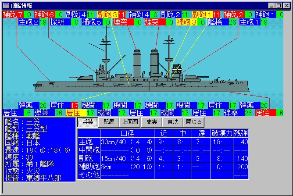Open the 史実 history information
This screenshot has height=196, width=293.
pos(151,121)
